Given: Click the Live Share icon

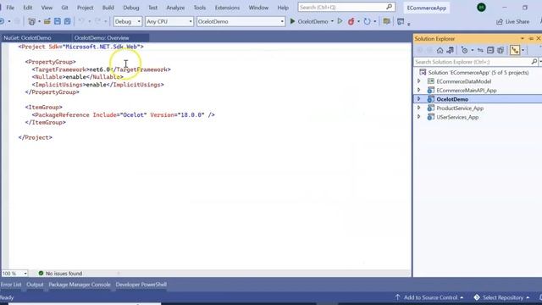Looking at the screenshot, I should [x=500, y=21].
